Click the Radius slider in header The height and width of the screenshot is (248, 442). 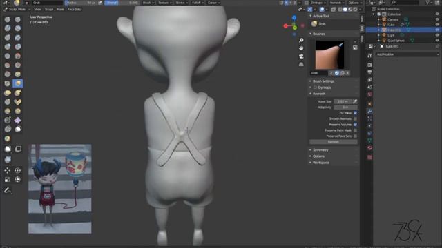click(81, 3)
